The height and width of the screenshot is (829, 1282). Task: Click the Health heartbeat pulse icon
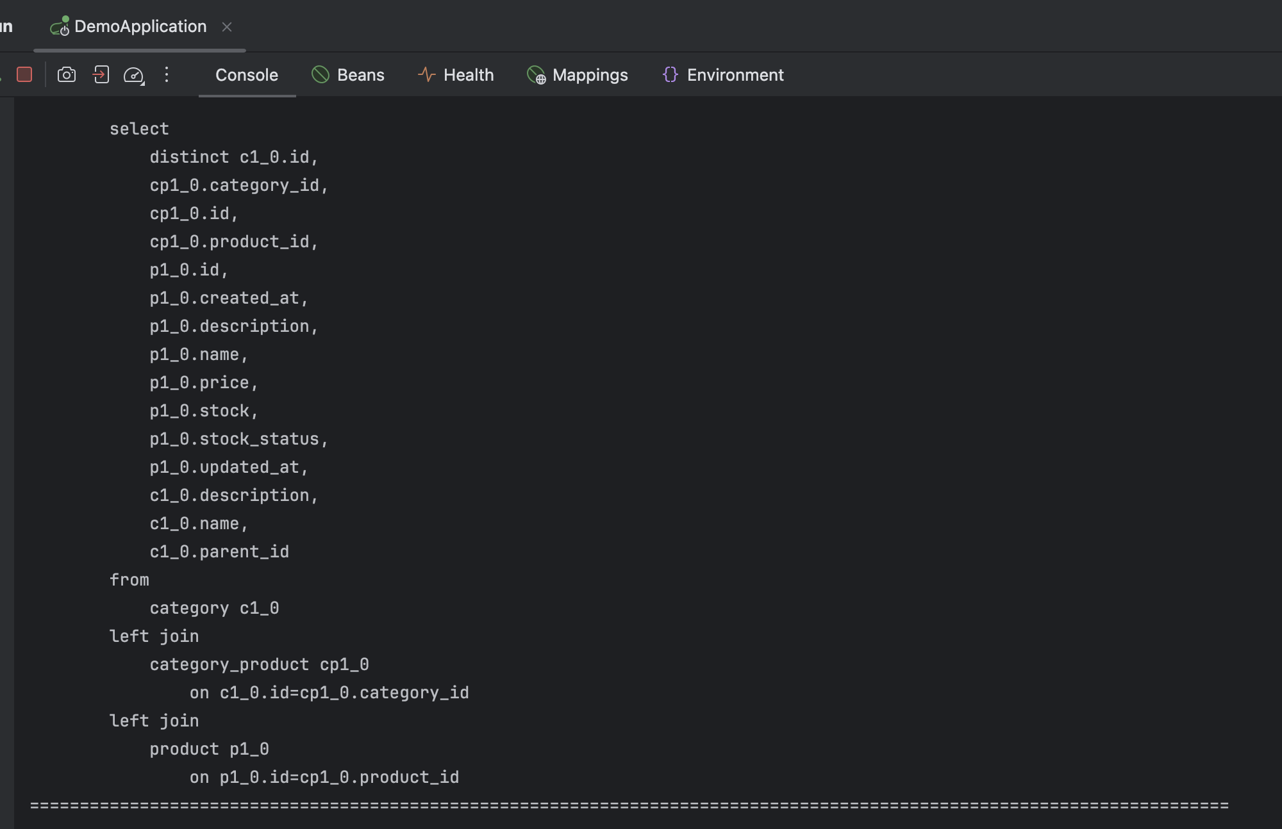(426, 75)
